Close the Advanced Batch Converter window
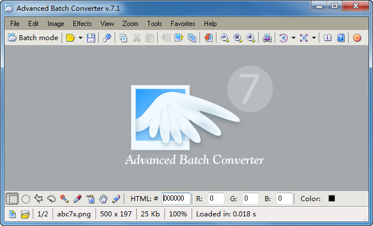The width and height of the screenshot is (373, 226). [x=355, y=6]
